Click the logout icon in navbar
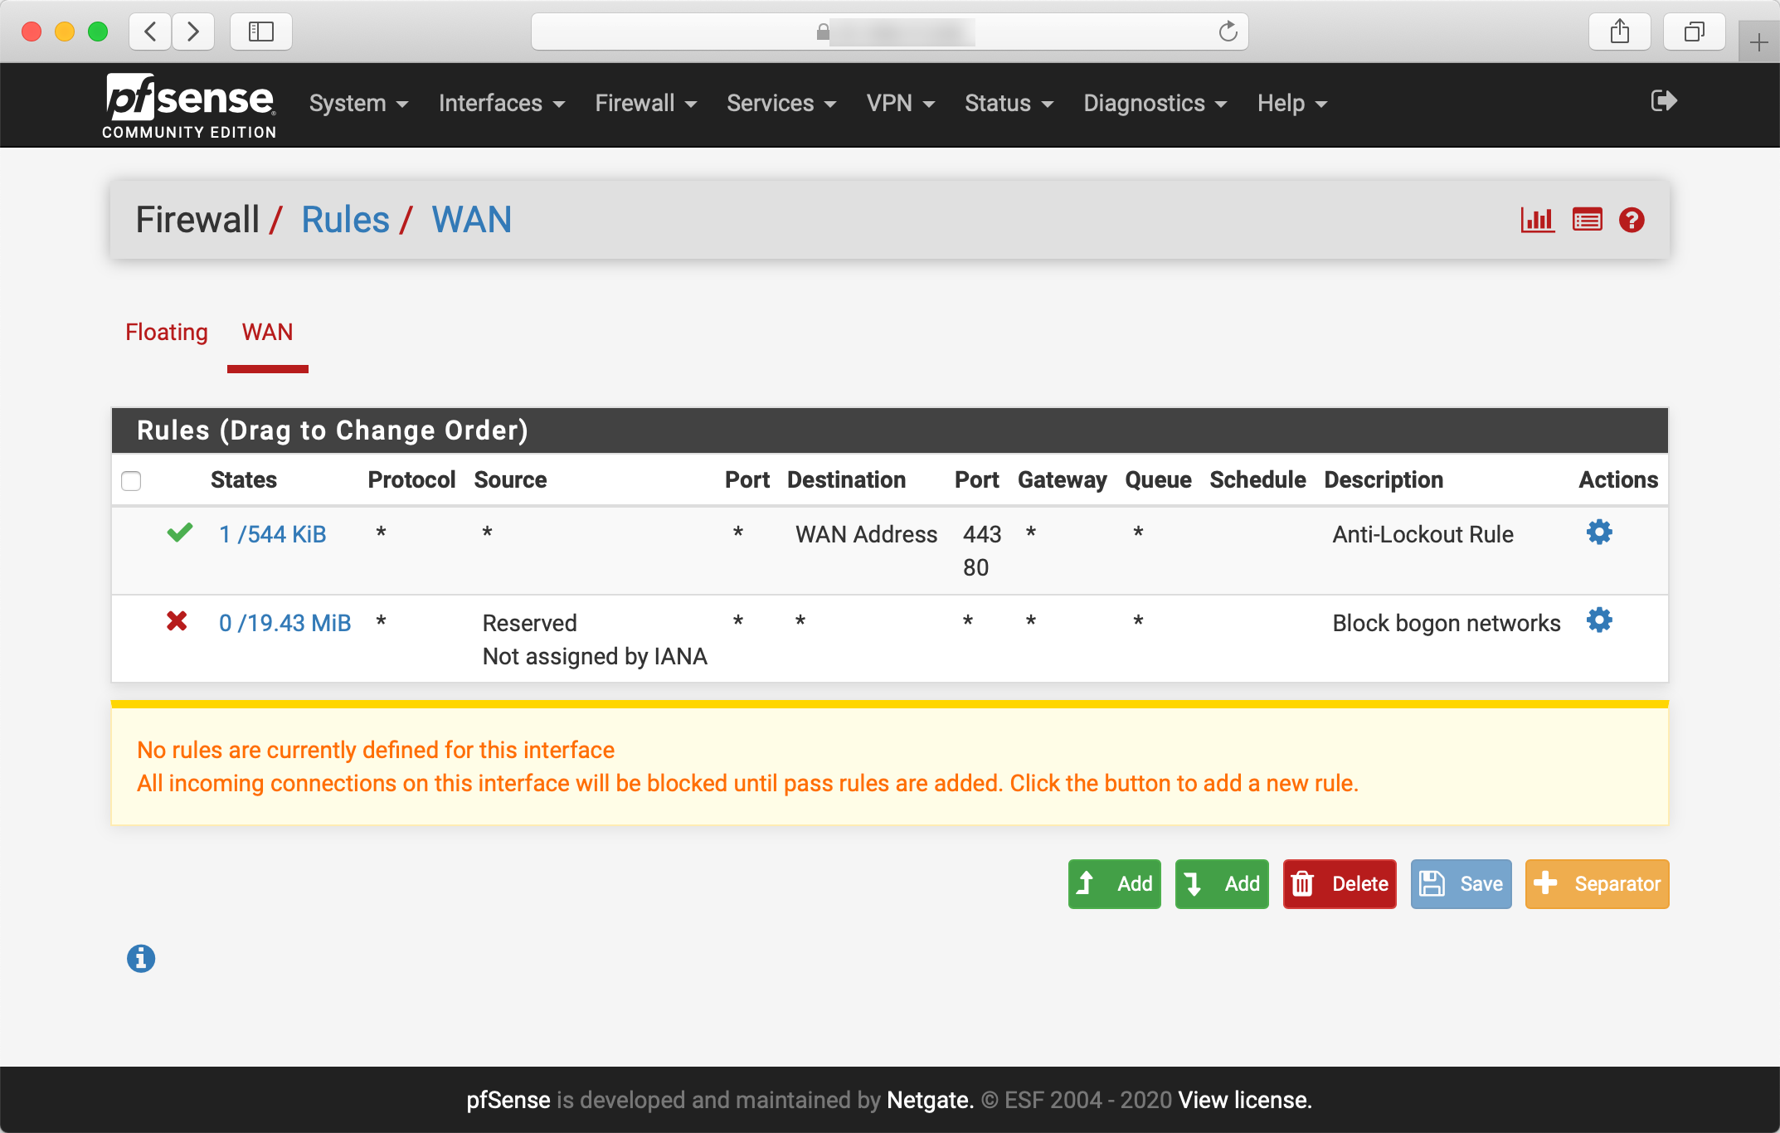The image size is (1780, 1133). [x=1663, y=101]
